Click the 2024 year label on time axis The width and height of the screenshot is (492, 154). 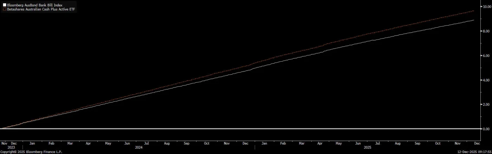coord(138,147)
